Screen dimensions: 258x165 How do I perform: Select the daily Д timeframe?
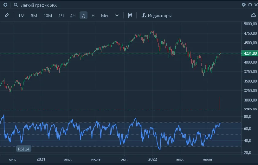[83, 15]
